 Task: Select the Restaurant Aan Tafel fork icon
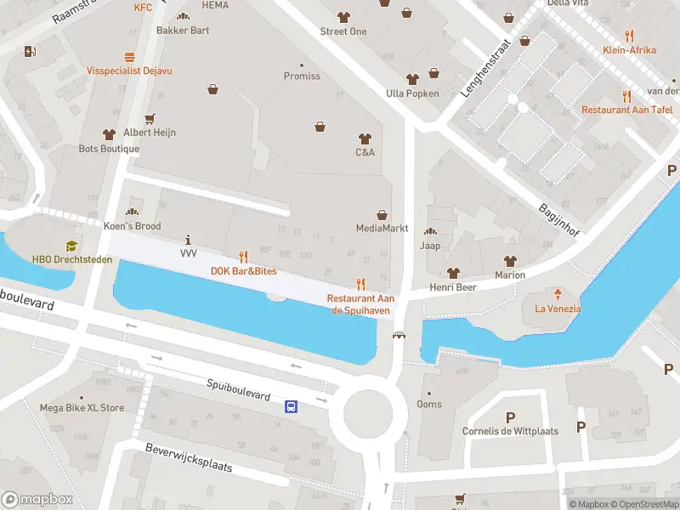pos(626,96)
